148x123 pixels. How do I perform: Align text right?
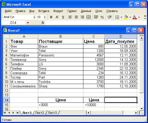coord(82,17)
